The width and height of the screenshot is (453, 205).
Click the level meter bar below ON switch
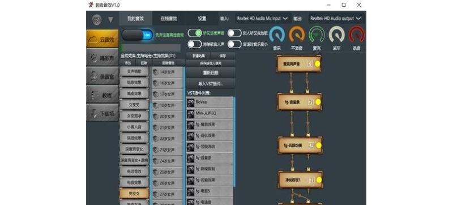pos(150,48)
